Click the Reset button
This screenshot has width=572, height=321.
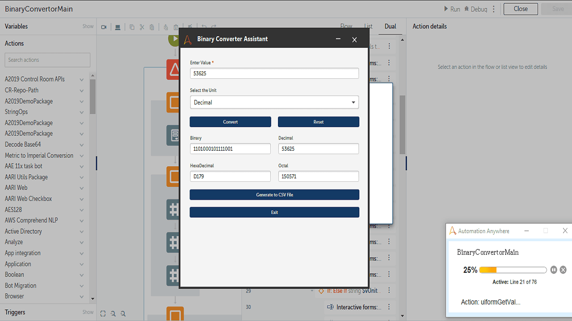[319, 122]
